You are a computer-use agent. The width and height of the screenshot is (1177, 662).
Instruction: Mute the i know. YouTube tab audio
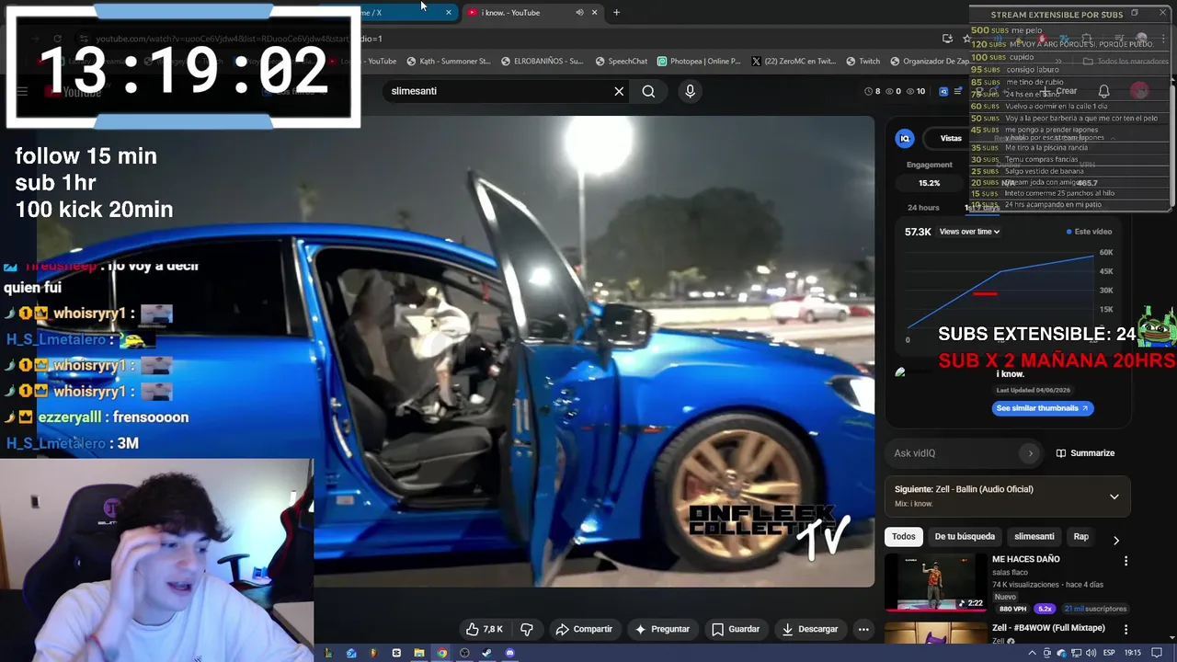pyautogui.click(x=579, y=13)
